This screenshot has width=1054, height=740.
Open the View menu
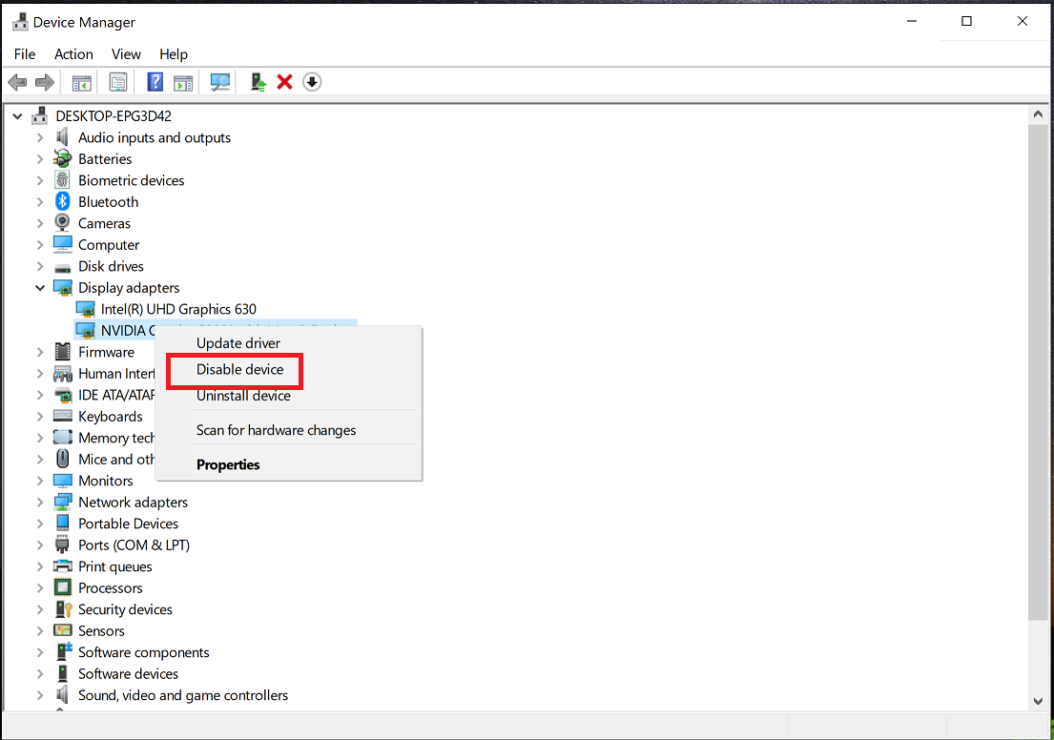(126, 54)
